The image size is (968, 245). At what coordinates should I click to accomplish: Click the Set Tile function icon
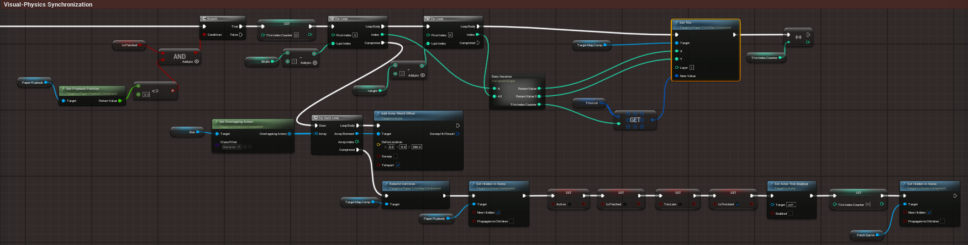676,23
